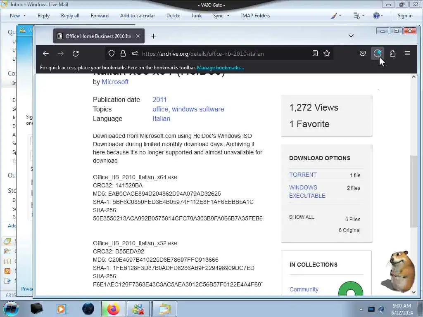Open New dropdown arrow in Live Mail
This screenshot has height=317, width=423.
(x=24, y=16)
